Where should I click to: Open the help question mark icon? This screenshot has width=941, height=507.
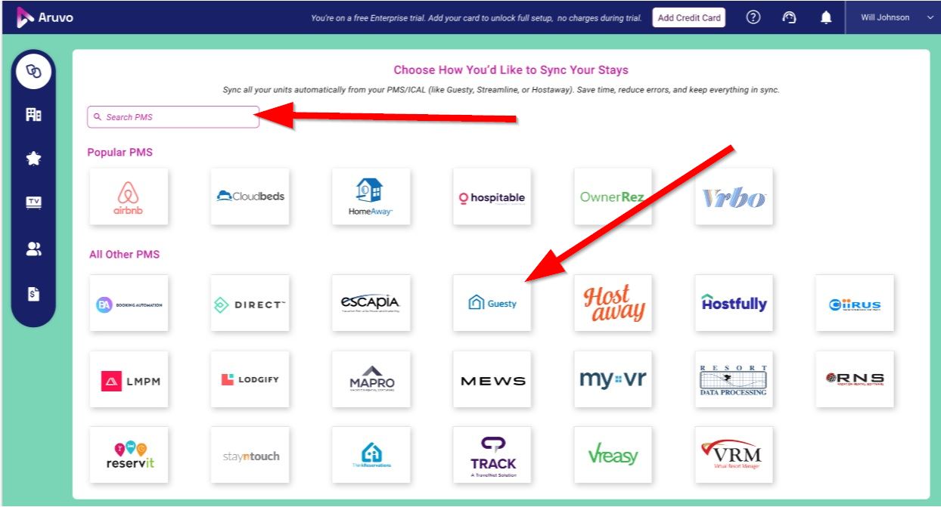(753, 17)
